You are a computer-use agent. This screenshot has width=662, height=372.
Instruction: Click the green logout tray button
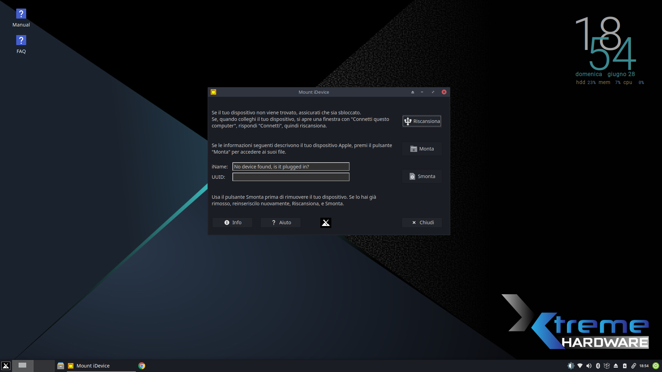point(656,366)
